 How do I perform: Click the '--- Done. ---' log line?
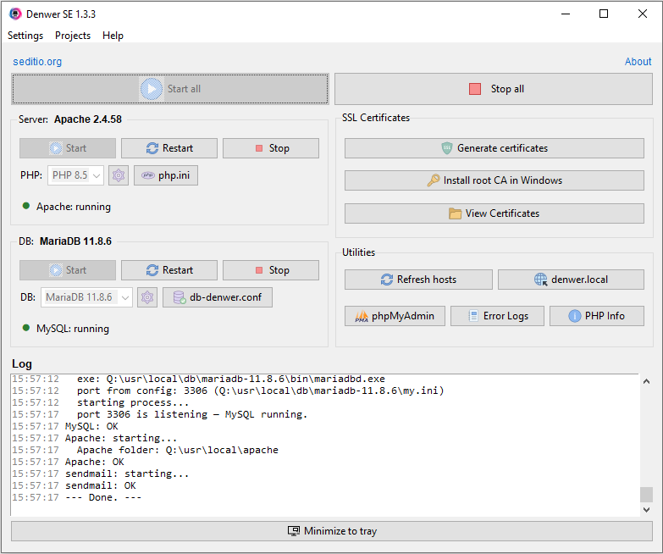point(103,497)
